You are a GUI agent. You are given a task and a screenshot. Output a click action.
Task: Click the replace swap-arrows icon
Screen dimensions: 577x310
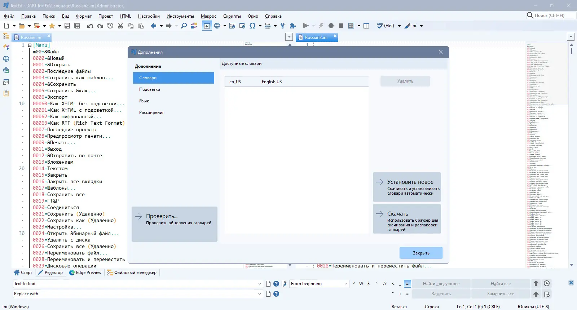tap(194, 26)
